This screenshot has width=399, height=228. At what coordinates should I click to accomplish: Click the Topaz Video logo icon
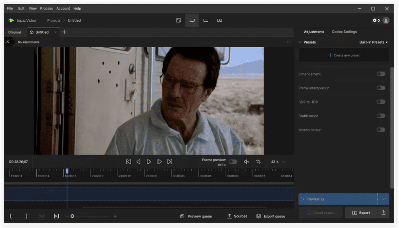11,21
